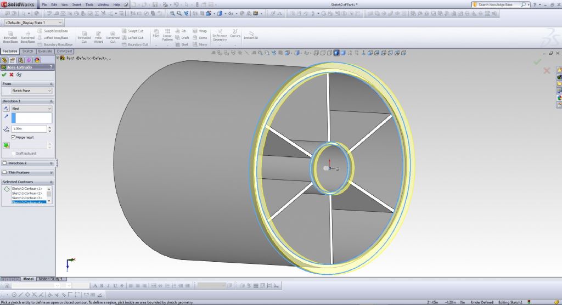The image size is (562, 305).
Task: Switch to the DimXpert tab
Action: click(65, 51)
